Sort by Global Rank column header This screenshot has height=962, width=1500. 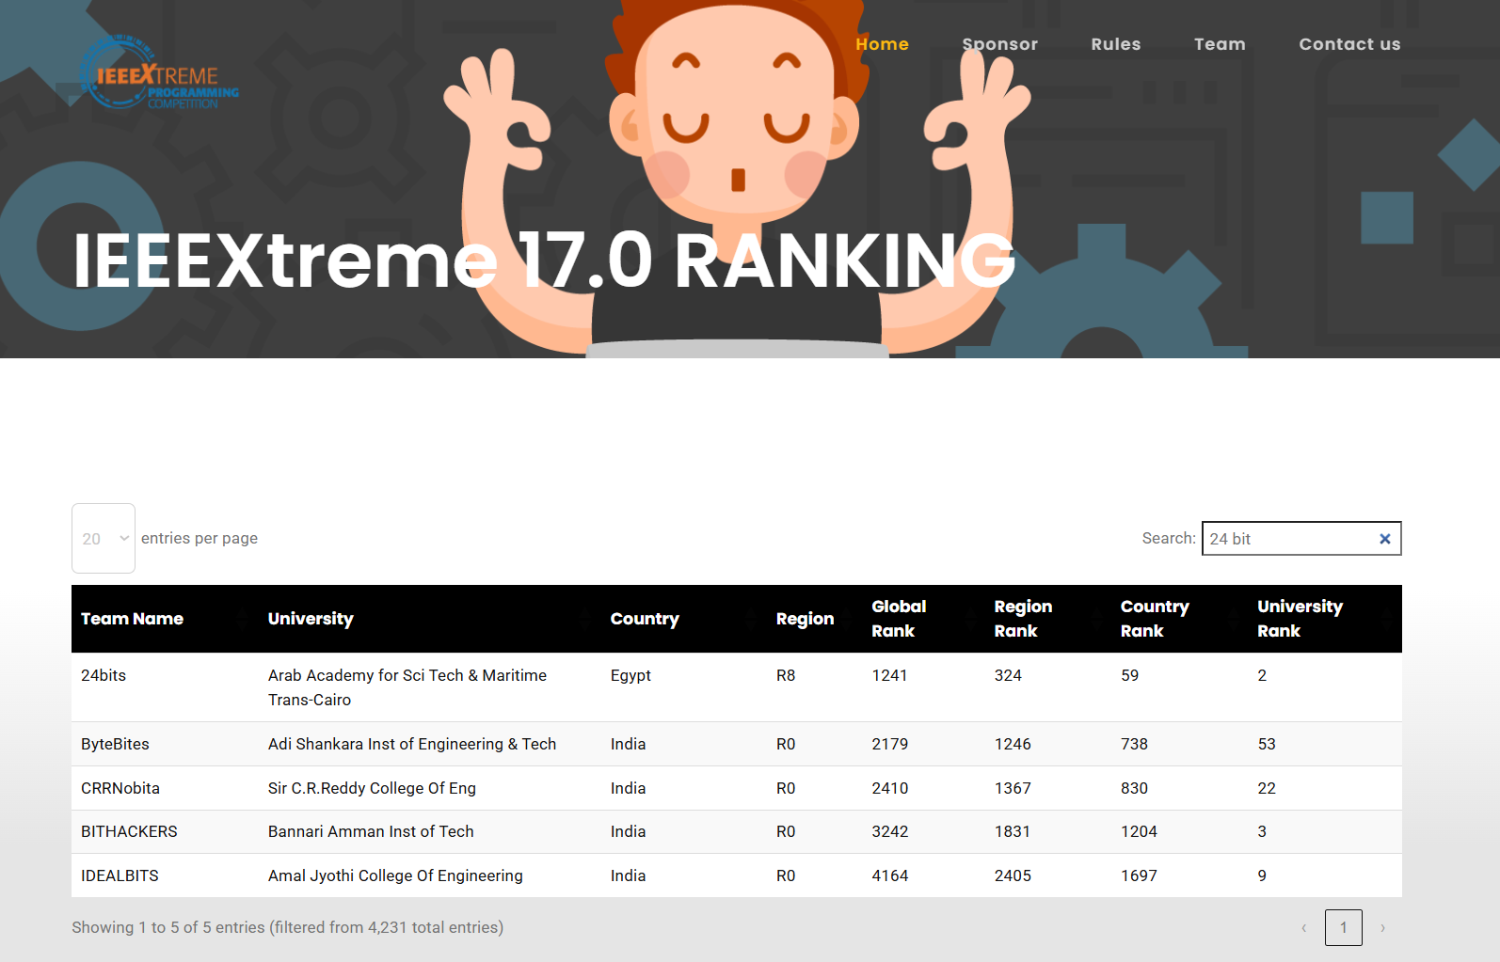tap(924, 619)
